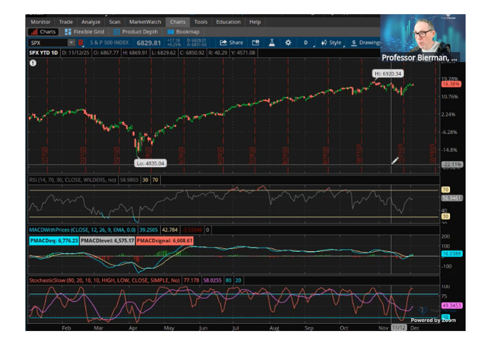Click the Charts sub-tab icon
This screenshot has width=503, height=338.
(x=35, y=32)
